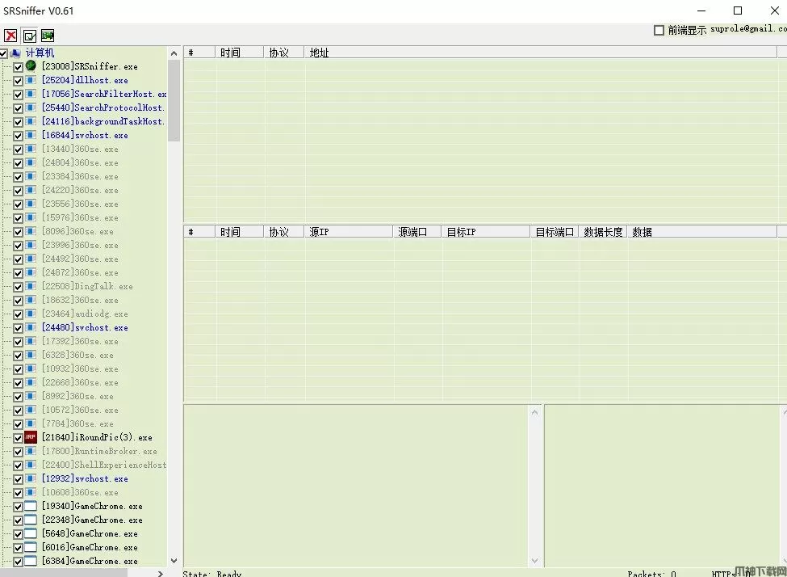787x577 pixels.
Task: Sort the upper list by 地址 column
Action: pyautogui.click(x=320, y=53)
